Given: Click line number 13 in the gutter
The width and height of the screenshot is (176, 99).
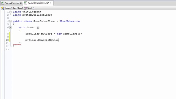Looking at the screenshot, I should (7, 50).
